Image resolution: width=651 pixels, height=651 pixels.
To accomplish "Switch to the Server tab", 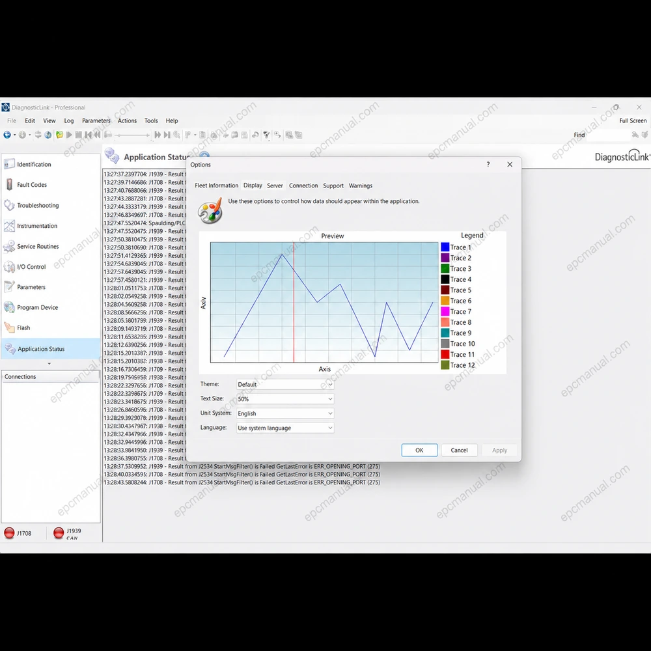I will point(275,186).
